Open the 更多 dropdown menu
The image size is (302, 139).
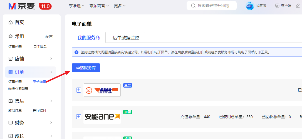tap(120, 6)
